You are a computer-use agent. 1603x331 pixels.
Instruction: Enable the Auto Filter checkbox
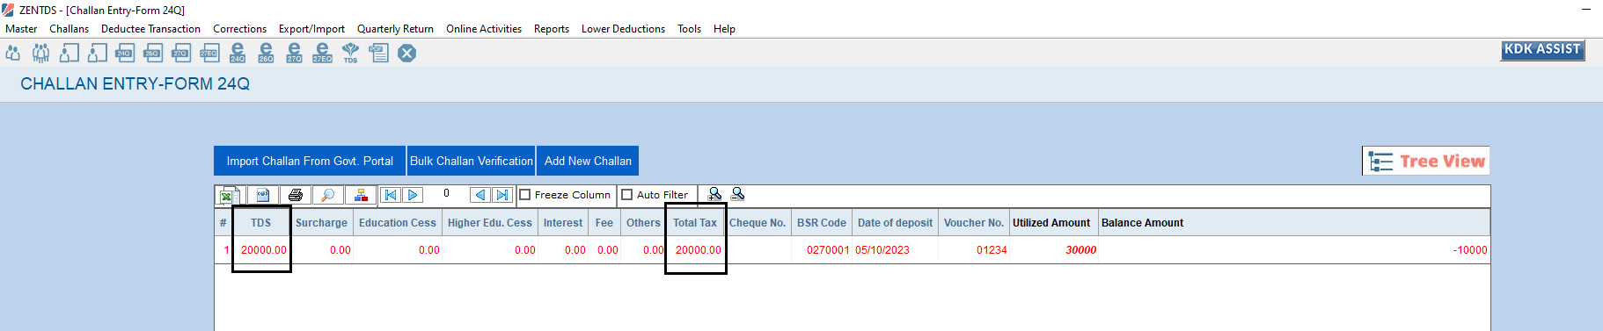click(627, 195)
